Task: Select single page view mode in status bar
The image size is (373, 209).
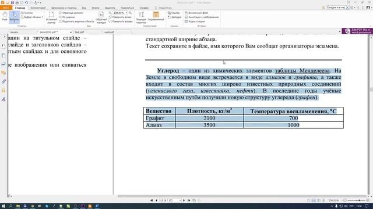Action: pyautogui.click(x=308, y=200)
